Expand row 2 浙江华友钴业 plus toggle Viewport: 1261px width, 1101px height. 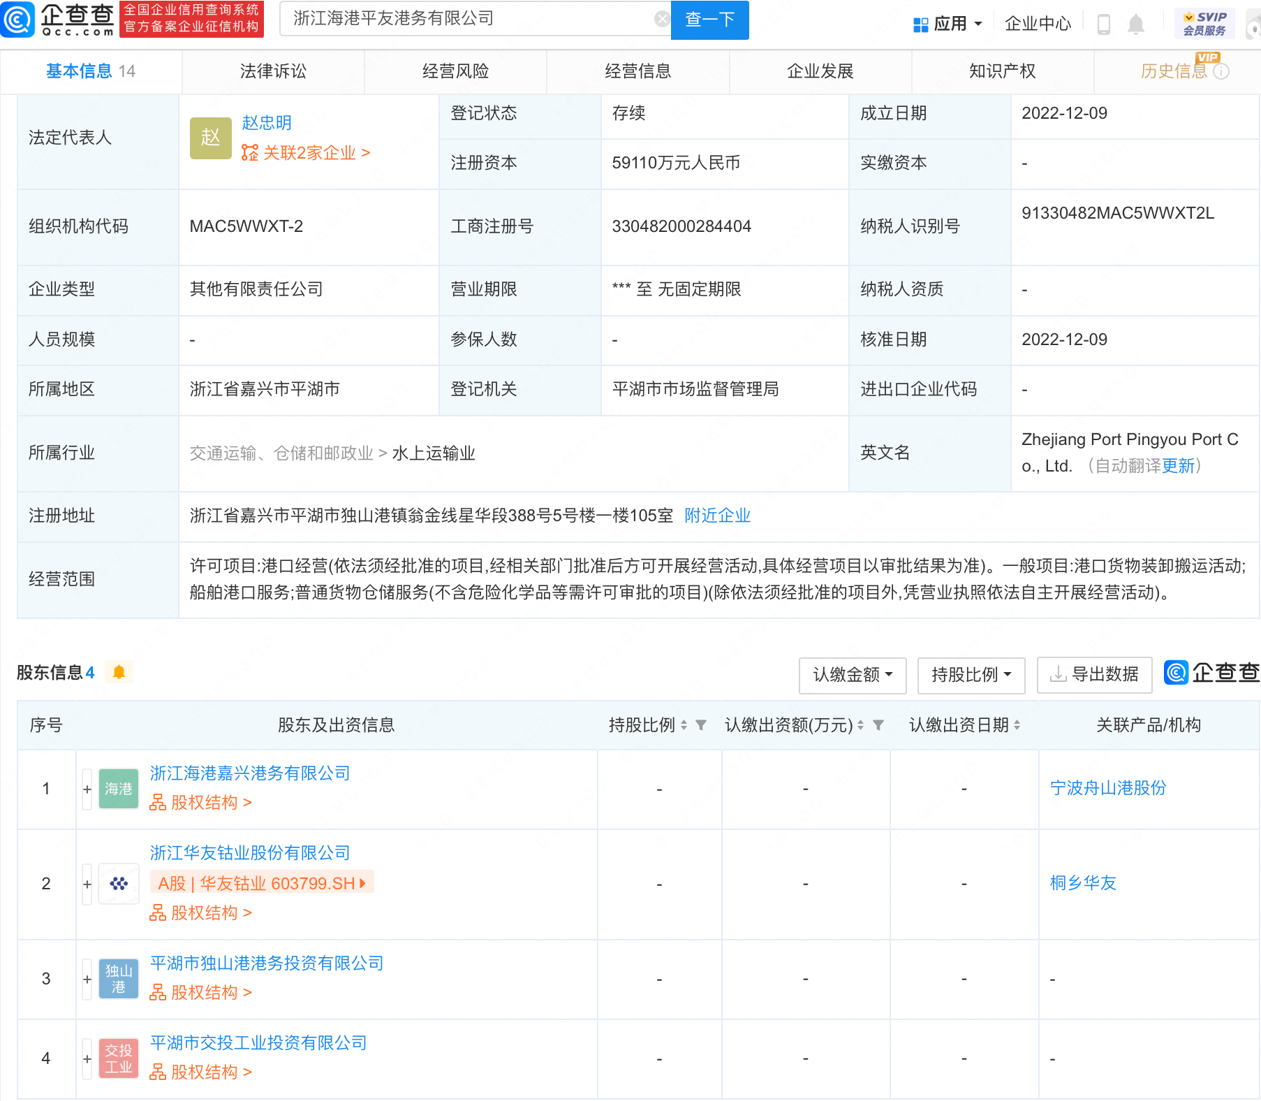pyautogui.click(x=87, y=884)
